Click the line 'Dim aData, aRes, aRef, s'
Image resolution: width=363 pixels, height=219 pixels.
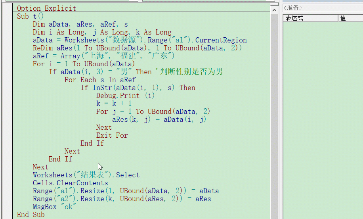[80, 24]
